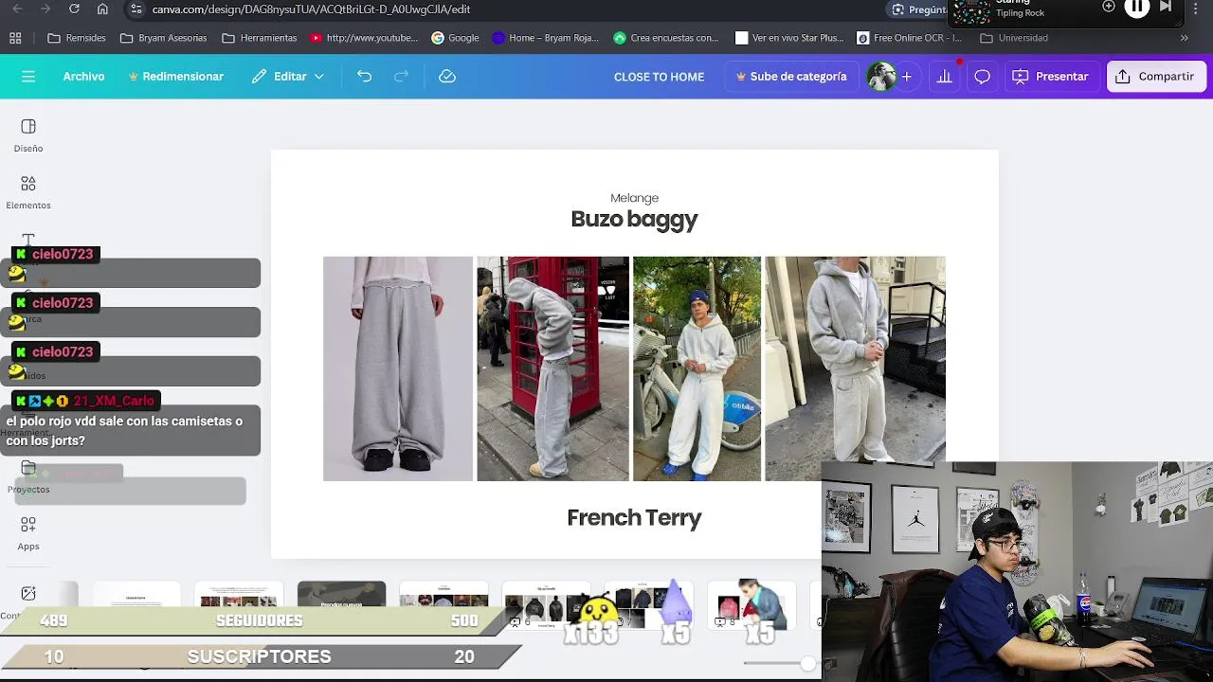This screenshot has height=682, width=1213.
Task: Open the Texto side panel icon
Action: [x=28, y=240]
